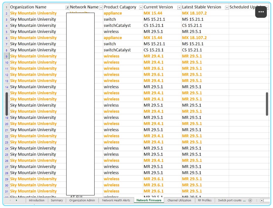Click 'wireless' cell in row 24
This screenshot has height=208, width=273.
123,148
